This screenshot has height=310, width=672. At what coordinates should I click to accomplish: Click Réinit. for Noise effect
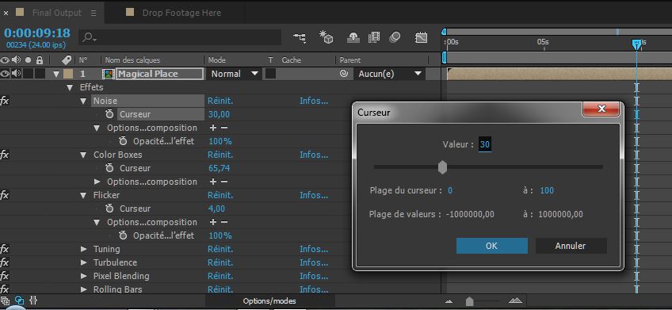[x=220, y=101]
